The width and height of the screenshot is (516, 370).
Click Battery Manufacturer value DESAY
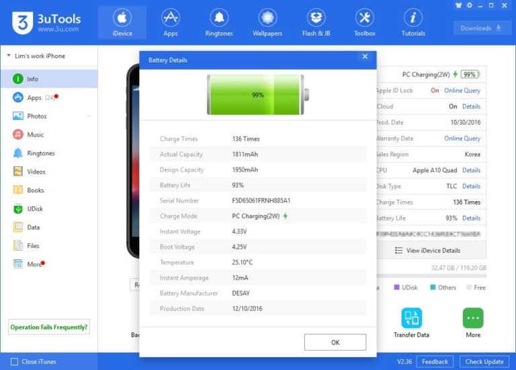point(241,293)
